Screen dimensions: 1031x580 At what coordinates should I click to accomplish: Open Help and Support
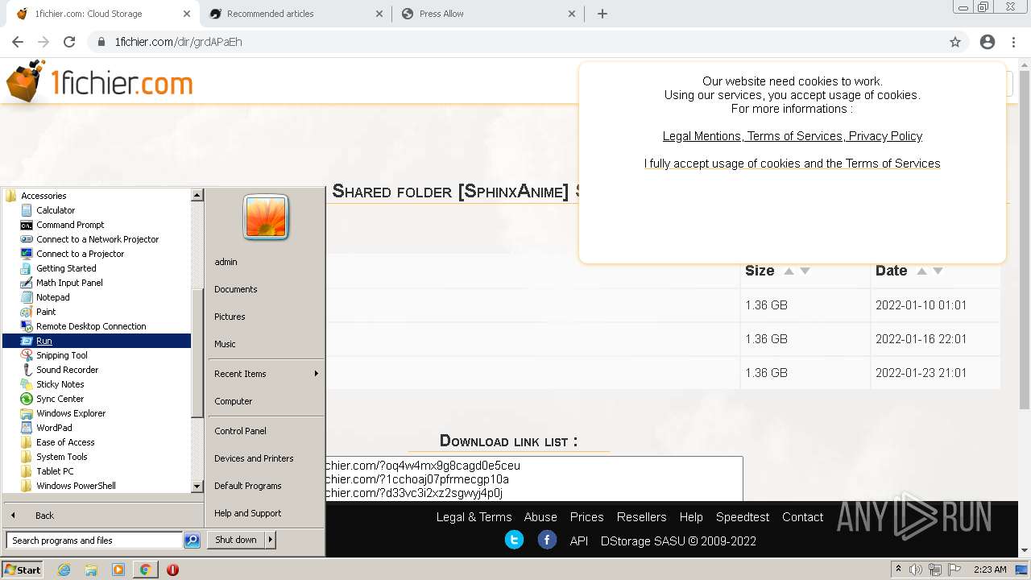point(248,513)
